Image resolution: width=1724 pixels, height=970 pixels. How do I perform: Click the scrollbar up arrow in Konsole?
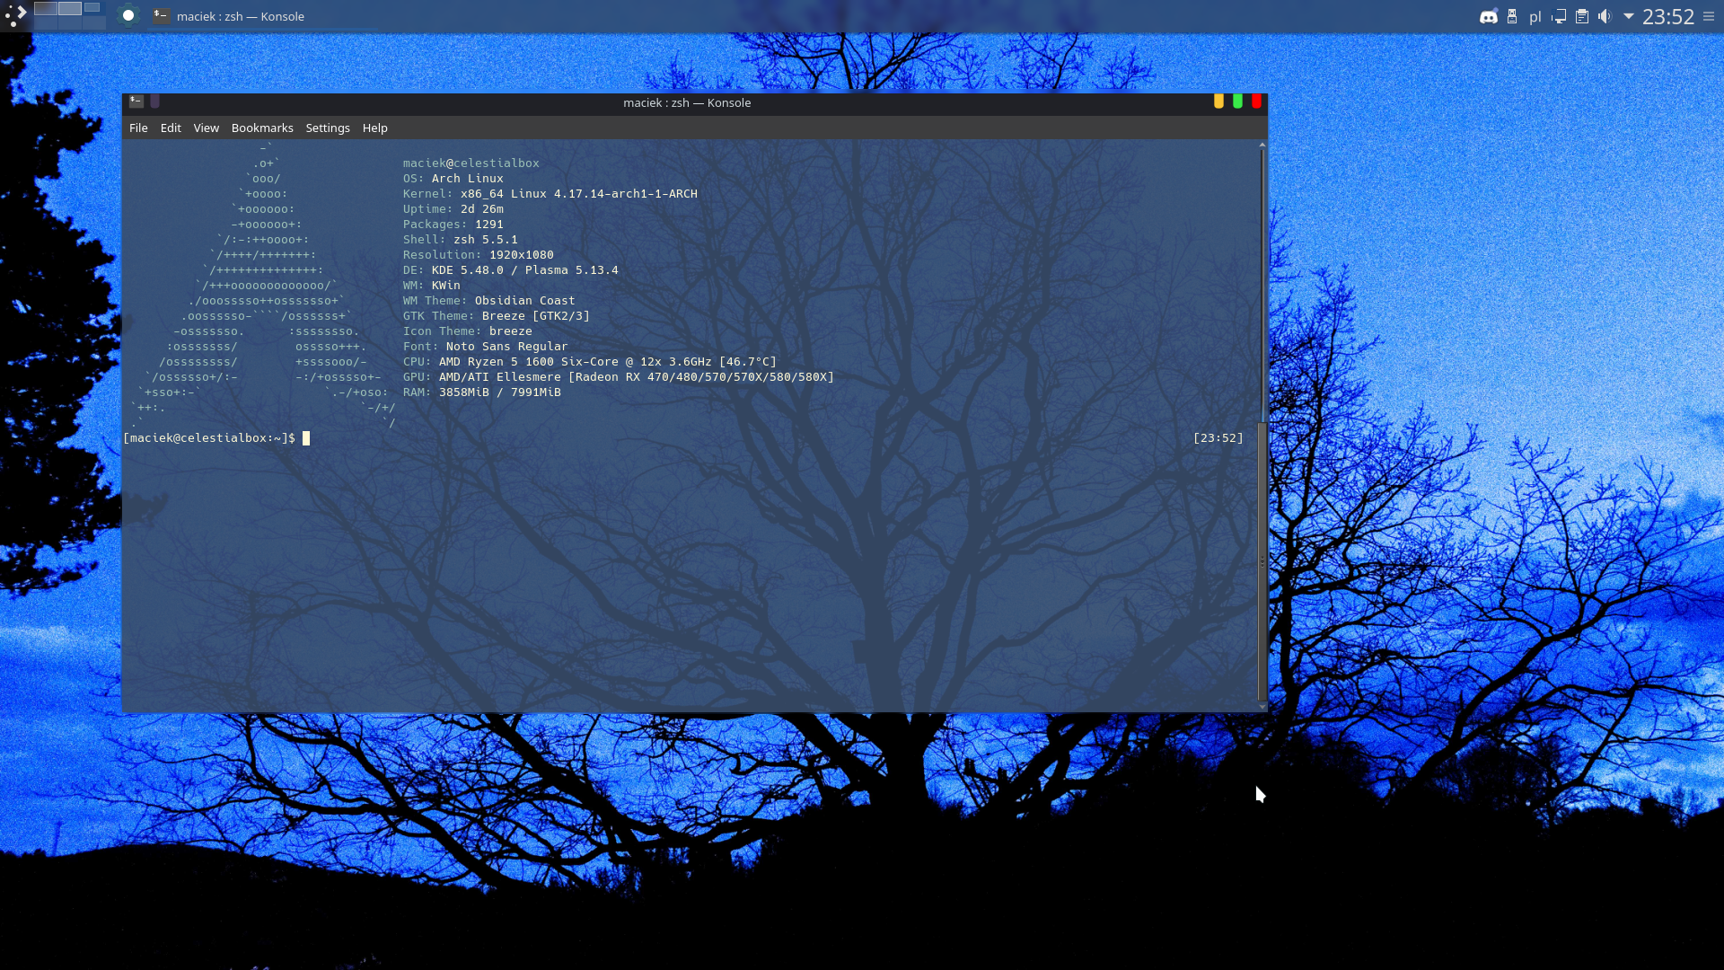(x=1262, y=144)
